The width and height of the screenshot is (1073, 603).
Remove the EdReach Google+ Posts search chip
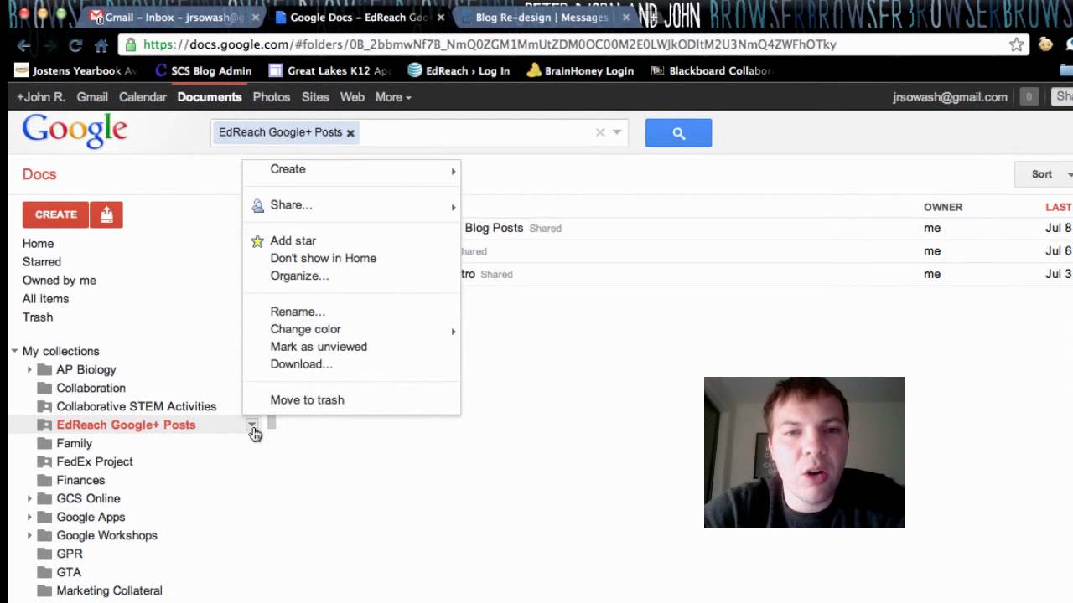click(350, 132)
